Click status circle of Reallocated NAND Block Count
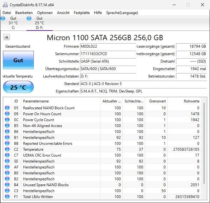The height and width of the screenshot is (203, 210). click(7, 108)
